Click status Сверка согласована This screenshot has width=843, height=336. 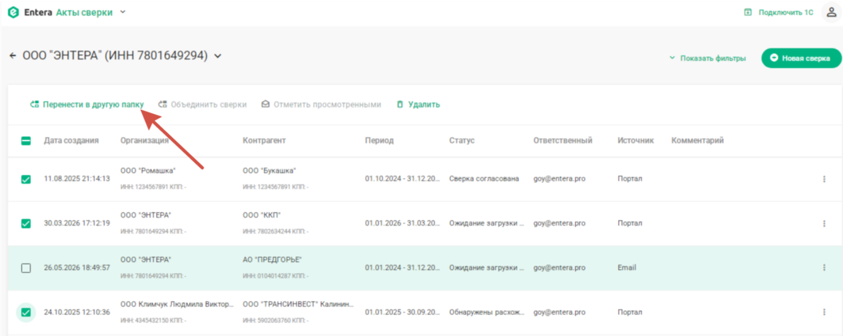coord(484,179)
